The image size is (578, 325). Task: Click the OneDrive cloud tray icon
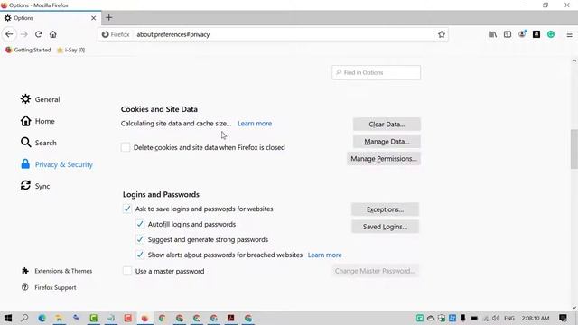coord(431,318)
